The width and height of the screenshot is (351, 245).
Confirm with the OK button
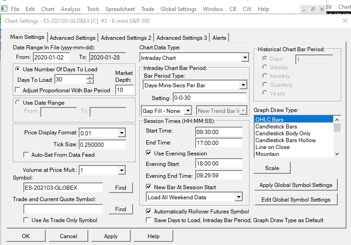coord(26,236)
